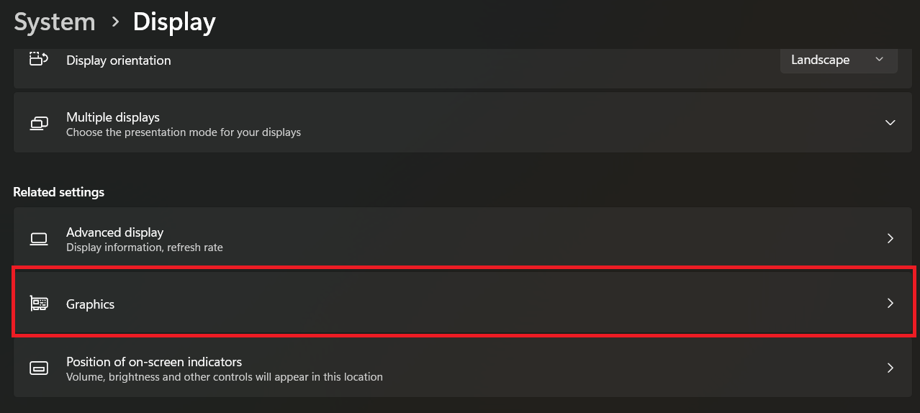Click chevron on Position of on-screen indicators
The image size is (920, 413).
click(x=890, y=368)
